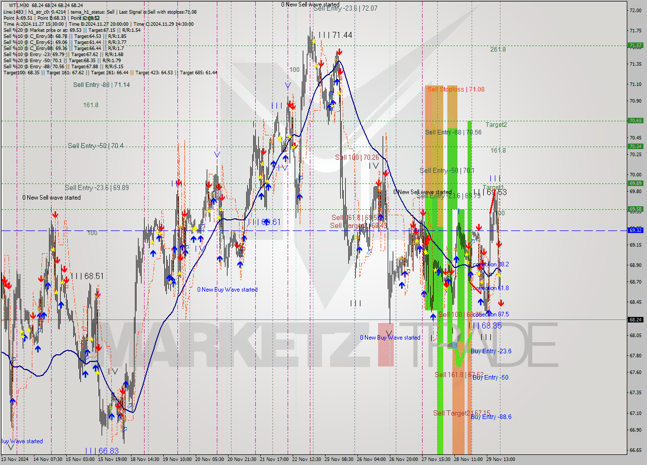Viewport: 647px width, 465px height.
Task: Click the current price 68.24 tag on axis
Action: click(x=635, y=320)
